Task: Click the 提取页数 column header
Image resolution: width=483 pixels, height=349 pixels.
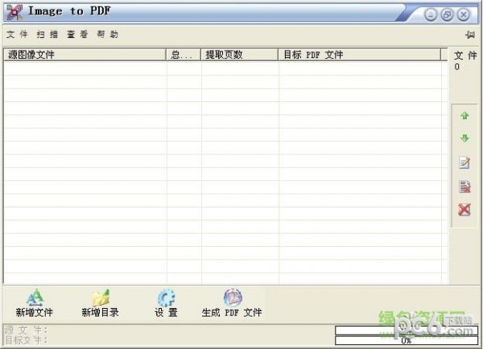Action: pyautogui.click(x=240, y=55)
